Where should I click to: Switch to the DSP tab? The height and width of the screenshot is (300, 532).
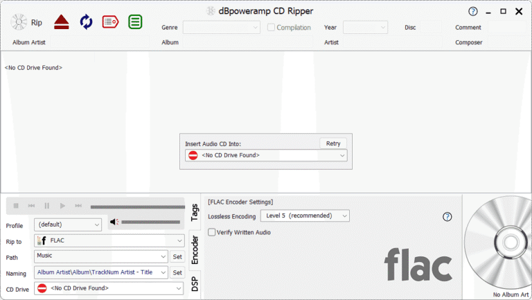[195, 284]
